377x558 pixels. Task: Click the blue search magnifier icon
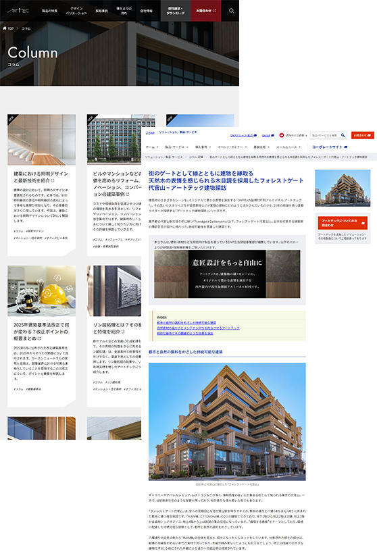click(x=343, y=135)
